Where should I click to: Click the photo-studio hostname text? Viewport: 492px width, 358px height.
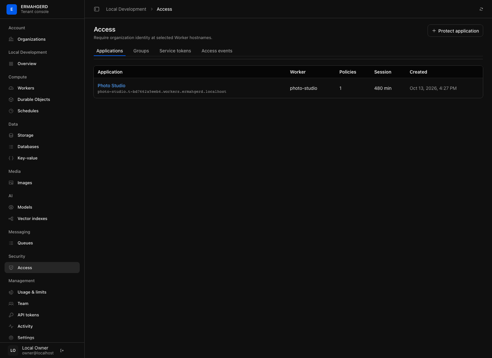click(162, 92)
